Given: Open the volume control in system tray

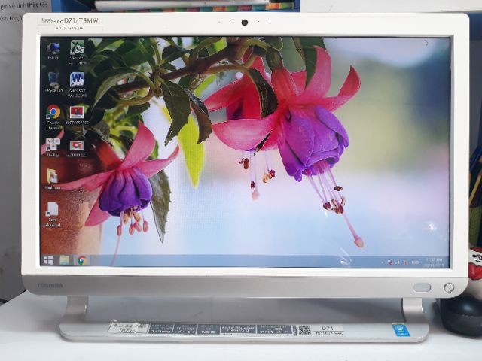Looking at the screenshot, I should pyautogui.click(x=405, y=262).
